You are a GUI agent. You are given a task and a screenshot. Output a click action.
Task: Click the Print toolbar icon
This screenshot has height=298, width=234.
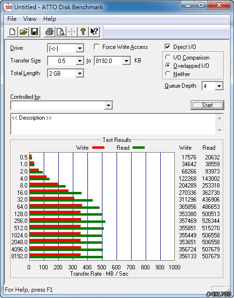50,31
